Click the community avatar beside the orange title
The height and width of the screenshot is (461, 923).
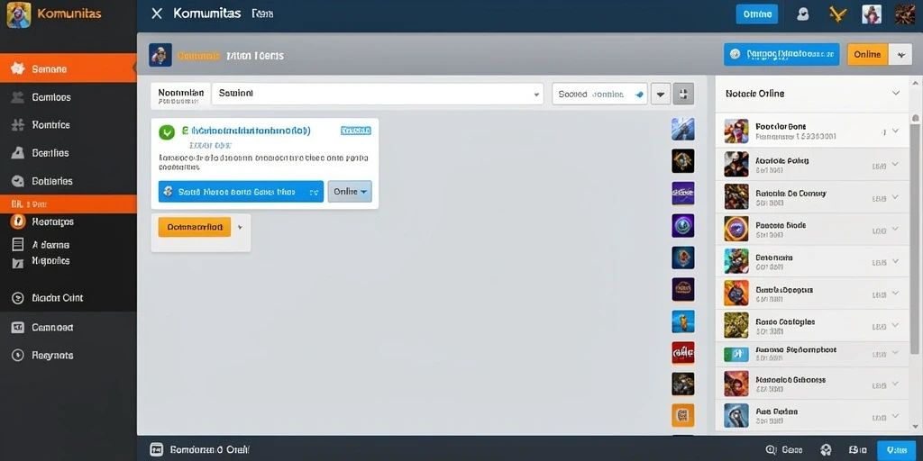click(160, 55)
